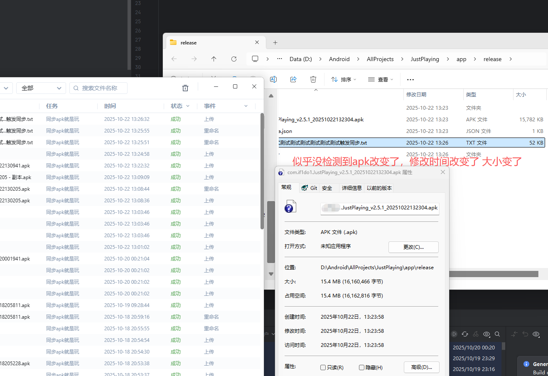Screen dimensions: 548x376
Task: Expand the 排序 sort dropdown
Action: [344, 79]
